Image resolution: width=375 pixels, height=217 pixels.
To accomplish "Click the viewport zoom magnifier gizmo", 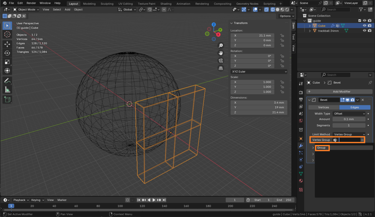I will click(x=221, y=45).
